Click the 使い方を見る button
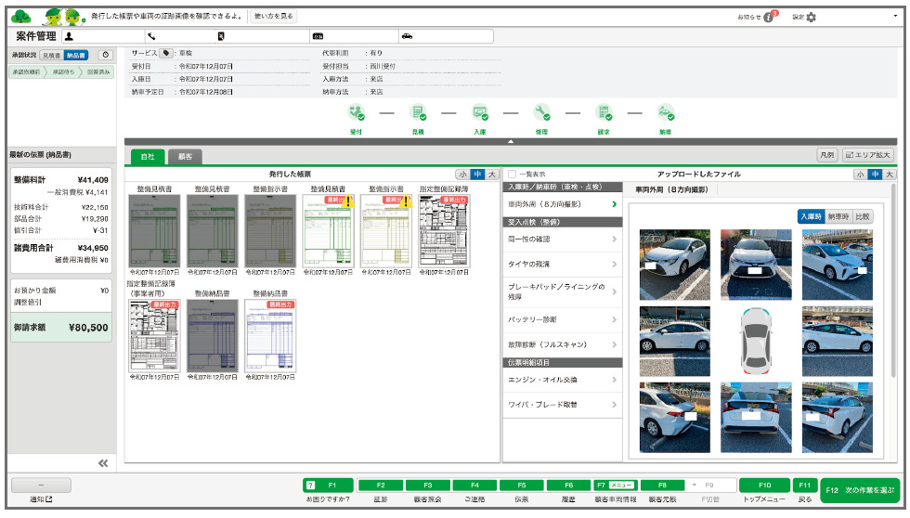910x518 pixels. pyautogui.click(x=274, y=17)
